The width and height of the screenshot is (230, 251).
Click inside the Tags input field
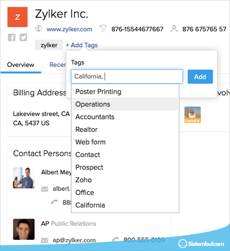(x=127, y=76)
